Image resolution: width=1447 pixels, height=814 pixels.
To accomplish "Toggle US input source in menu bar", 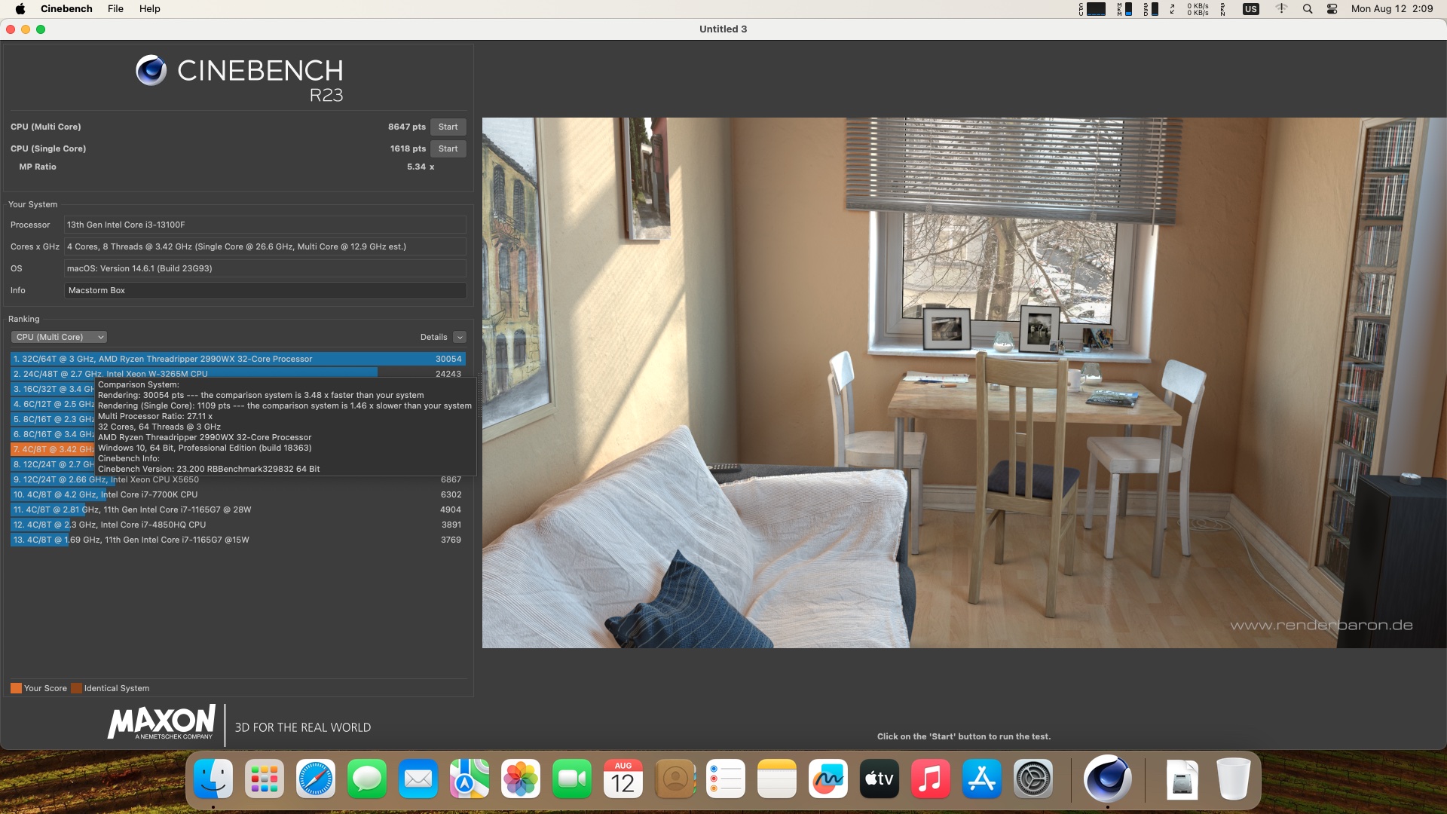I will pos(1251,9).
